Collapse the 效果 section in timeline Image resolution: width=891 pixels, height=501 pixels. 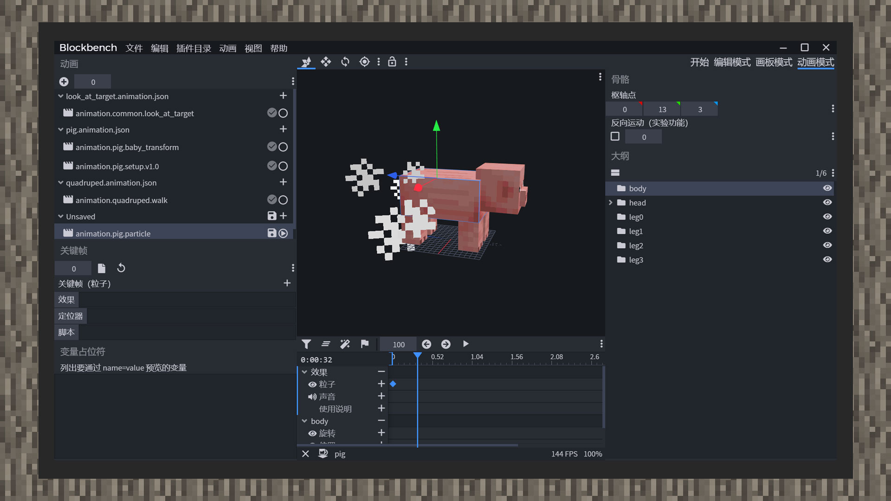tap(304, 372)
